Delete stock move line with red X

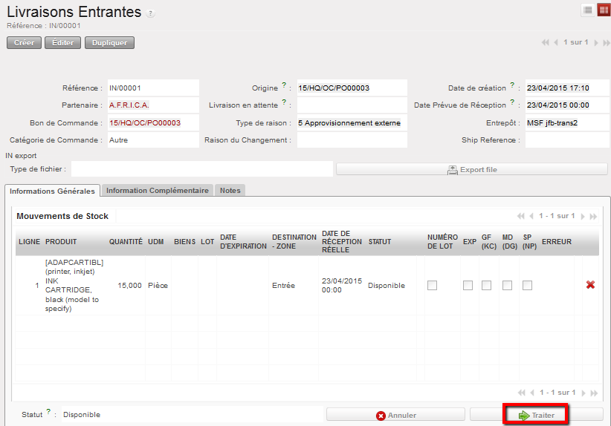click(590, 285)
